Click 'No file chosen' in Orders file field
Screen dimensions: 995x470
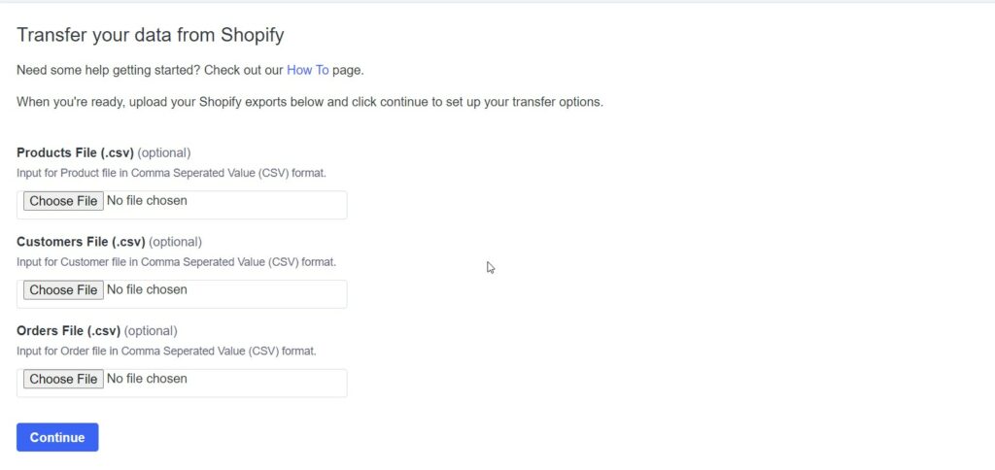click(147, 378)
